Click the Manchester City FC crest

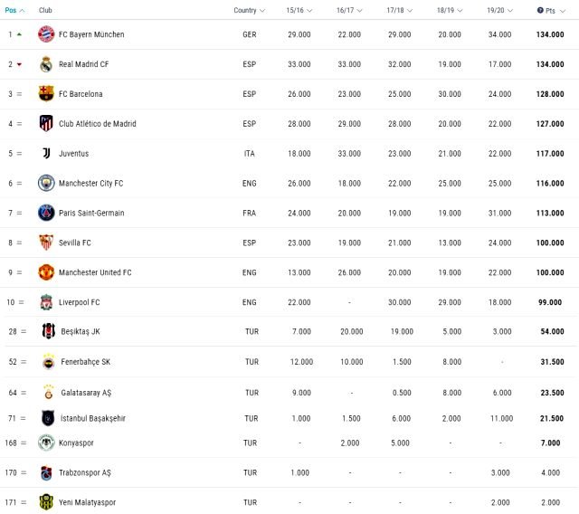(45, 184)
